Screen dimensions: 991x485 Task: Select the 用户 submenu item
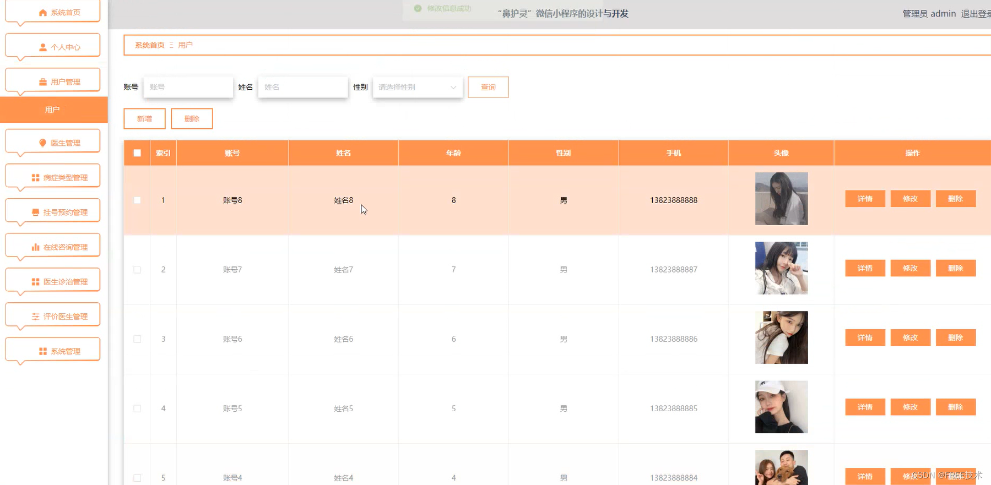pyautogui.click(x=53, y=110)
